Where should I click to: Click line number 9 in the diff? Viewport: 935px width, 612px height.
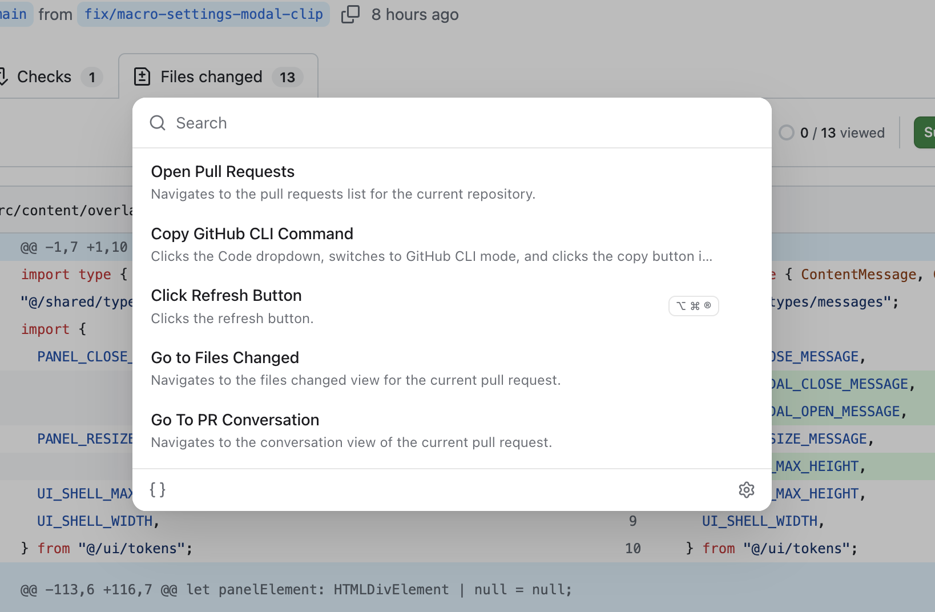point(633,521)
